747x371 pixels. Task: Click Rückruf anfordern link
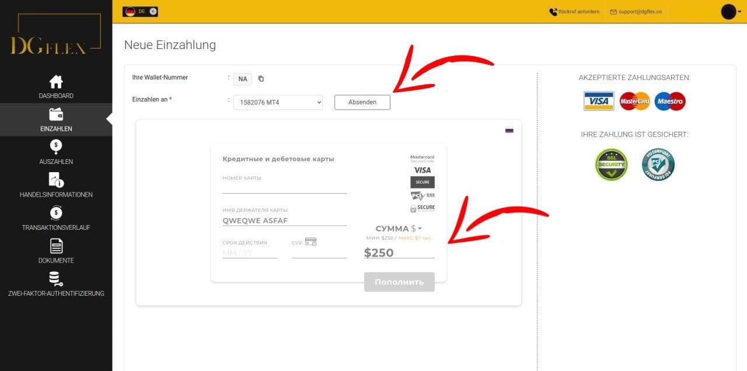coord(574,12)
